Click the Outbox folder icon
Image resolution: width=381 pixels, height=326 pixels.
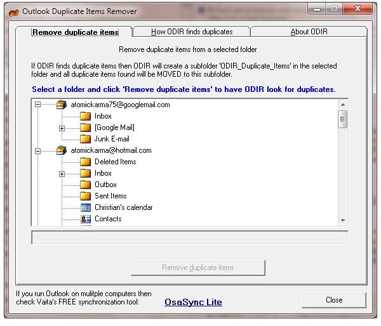(x=86, y=185)
